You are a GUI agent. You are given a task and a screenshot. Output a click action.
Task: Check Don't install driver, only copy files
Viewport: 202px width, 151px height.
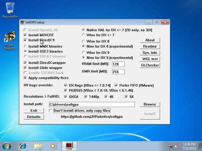coord(50,110)
